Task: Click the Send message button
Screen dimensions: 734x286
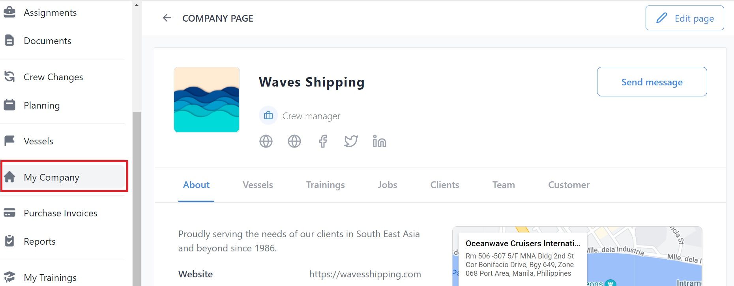Action: (x=652, y=82)
